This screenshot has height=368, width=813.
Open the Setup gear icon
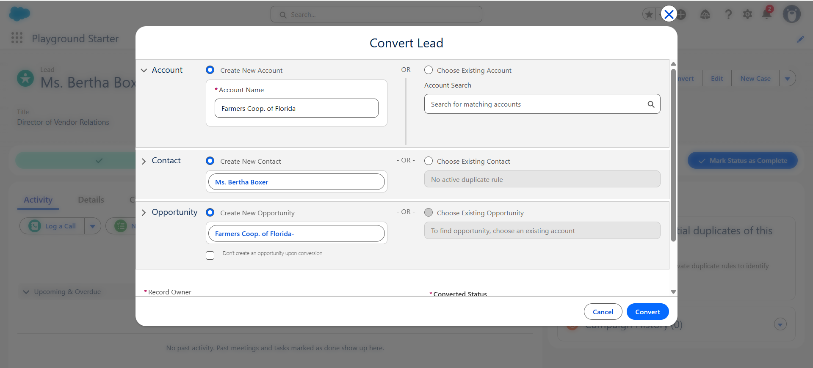(747, 14)
